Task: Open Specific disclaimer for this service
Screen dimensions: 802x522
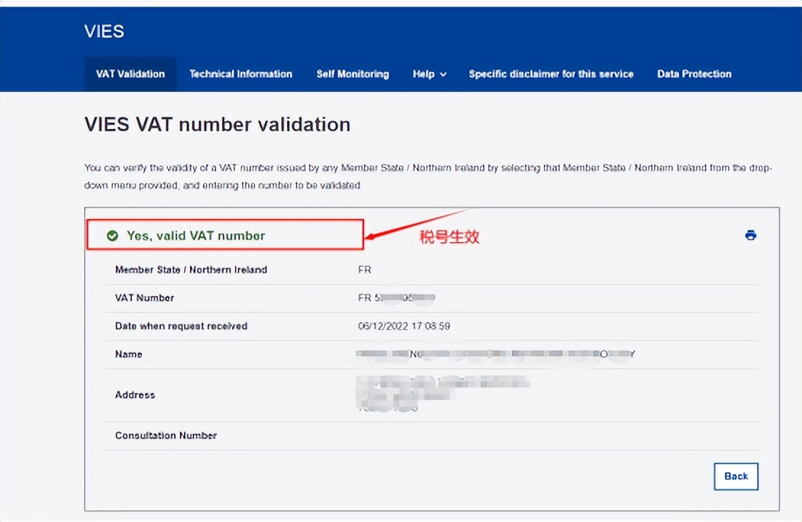Action: [x=550, y=74]
